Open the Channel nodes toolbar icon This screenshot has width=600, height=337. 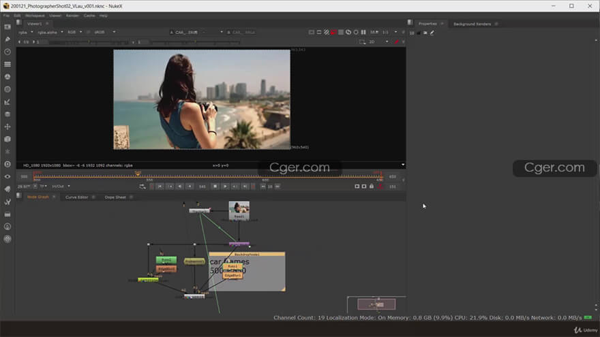7,64
